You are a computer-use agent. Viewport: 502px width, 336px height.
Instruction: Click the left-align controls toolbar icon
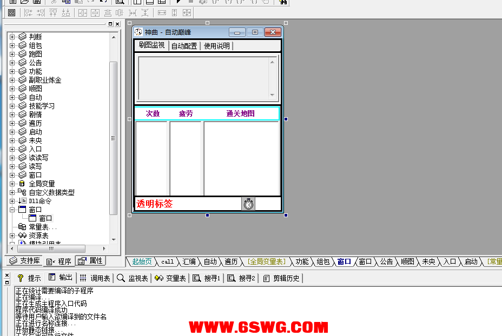pyautogui.click(x=28, y=12)
